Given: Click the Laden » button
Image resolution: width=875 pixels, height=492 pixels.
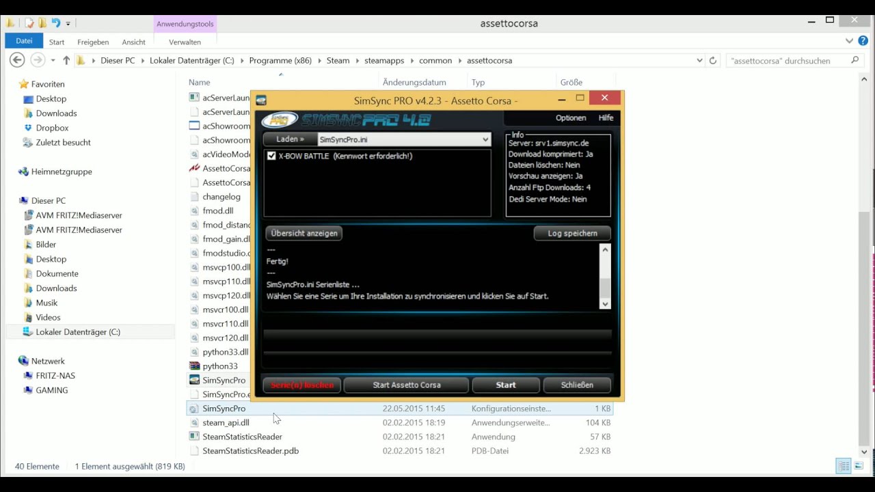Looking at the screenshot, I should tap(291, 139).
